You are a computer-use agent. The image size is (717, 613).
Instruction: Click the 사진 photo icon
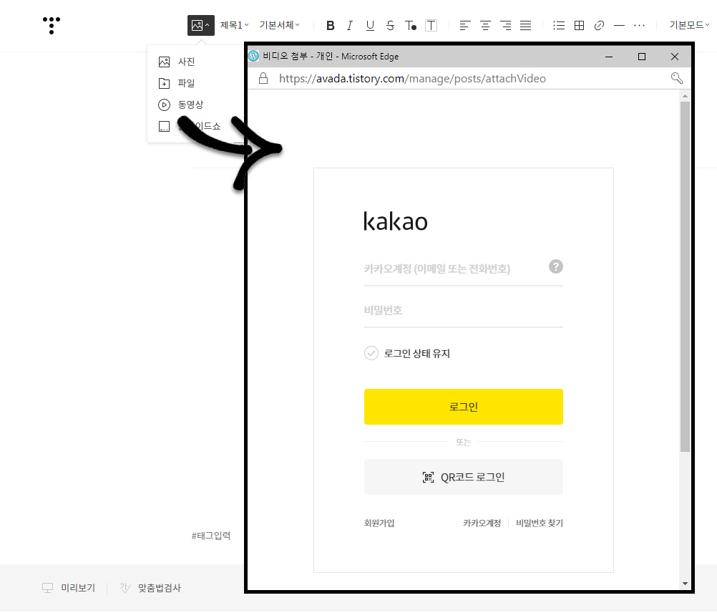point(164,62)
